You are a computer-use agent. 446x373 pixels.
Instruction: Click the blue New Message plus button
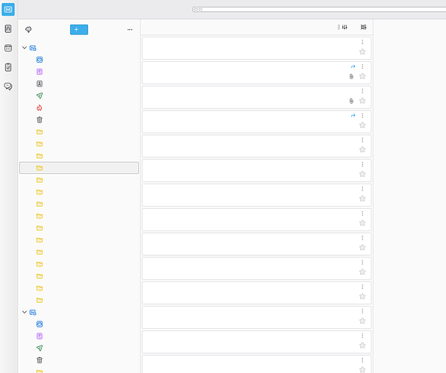pos(79,30)
